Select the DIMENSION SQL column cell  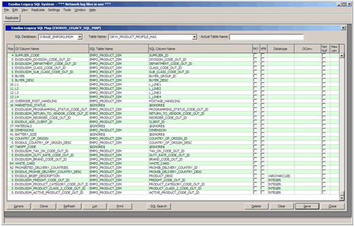click(200, 130)
